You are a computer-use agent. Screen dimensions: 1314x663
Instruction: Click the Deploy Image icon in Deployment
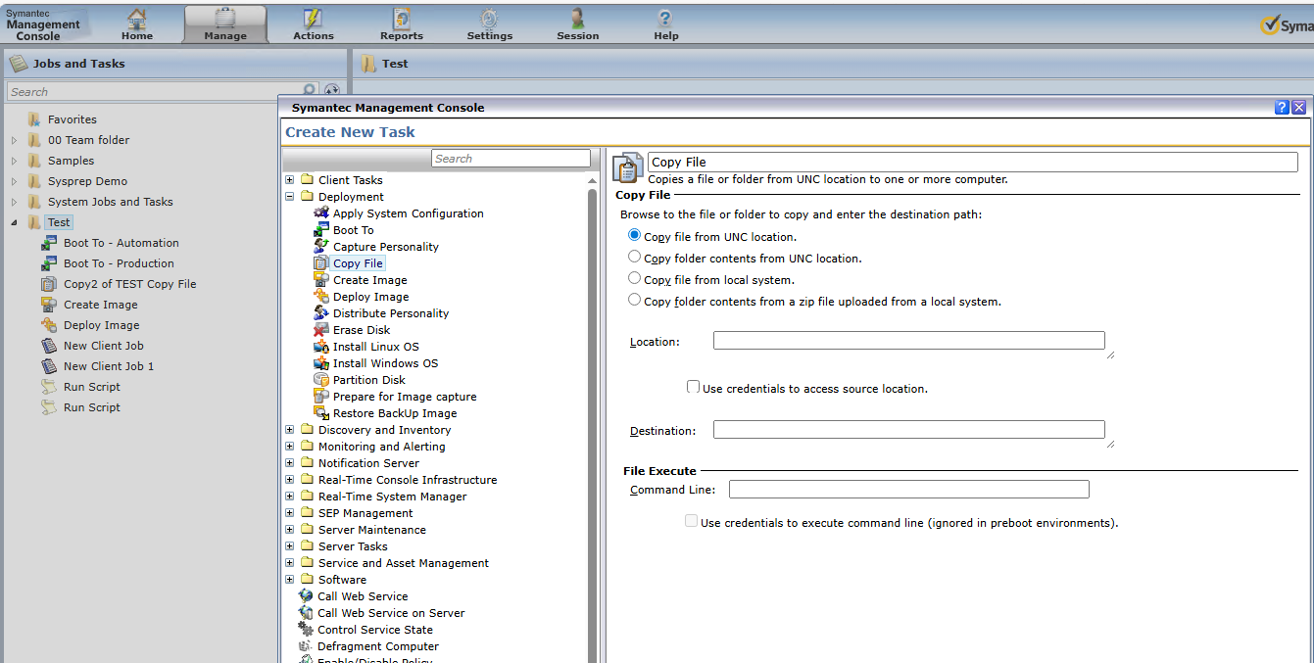click(x=320, y=297)
